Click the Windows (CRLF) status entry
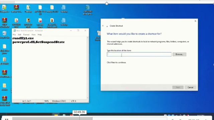Screen dimensions: 214x120 (59, 101)
